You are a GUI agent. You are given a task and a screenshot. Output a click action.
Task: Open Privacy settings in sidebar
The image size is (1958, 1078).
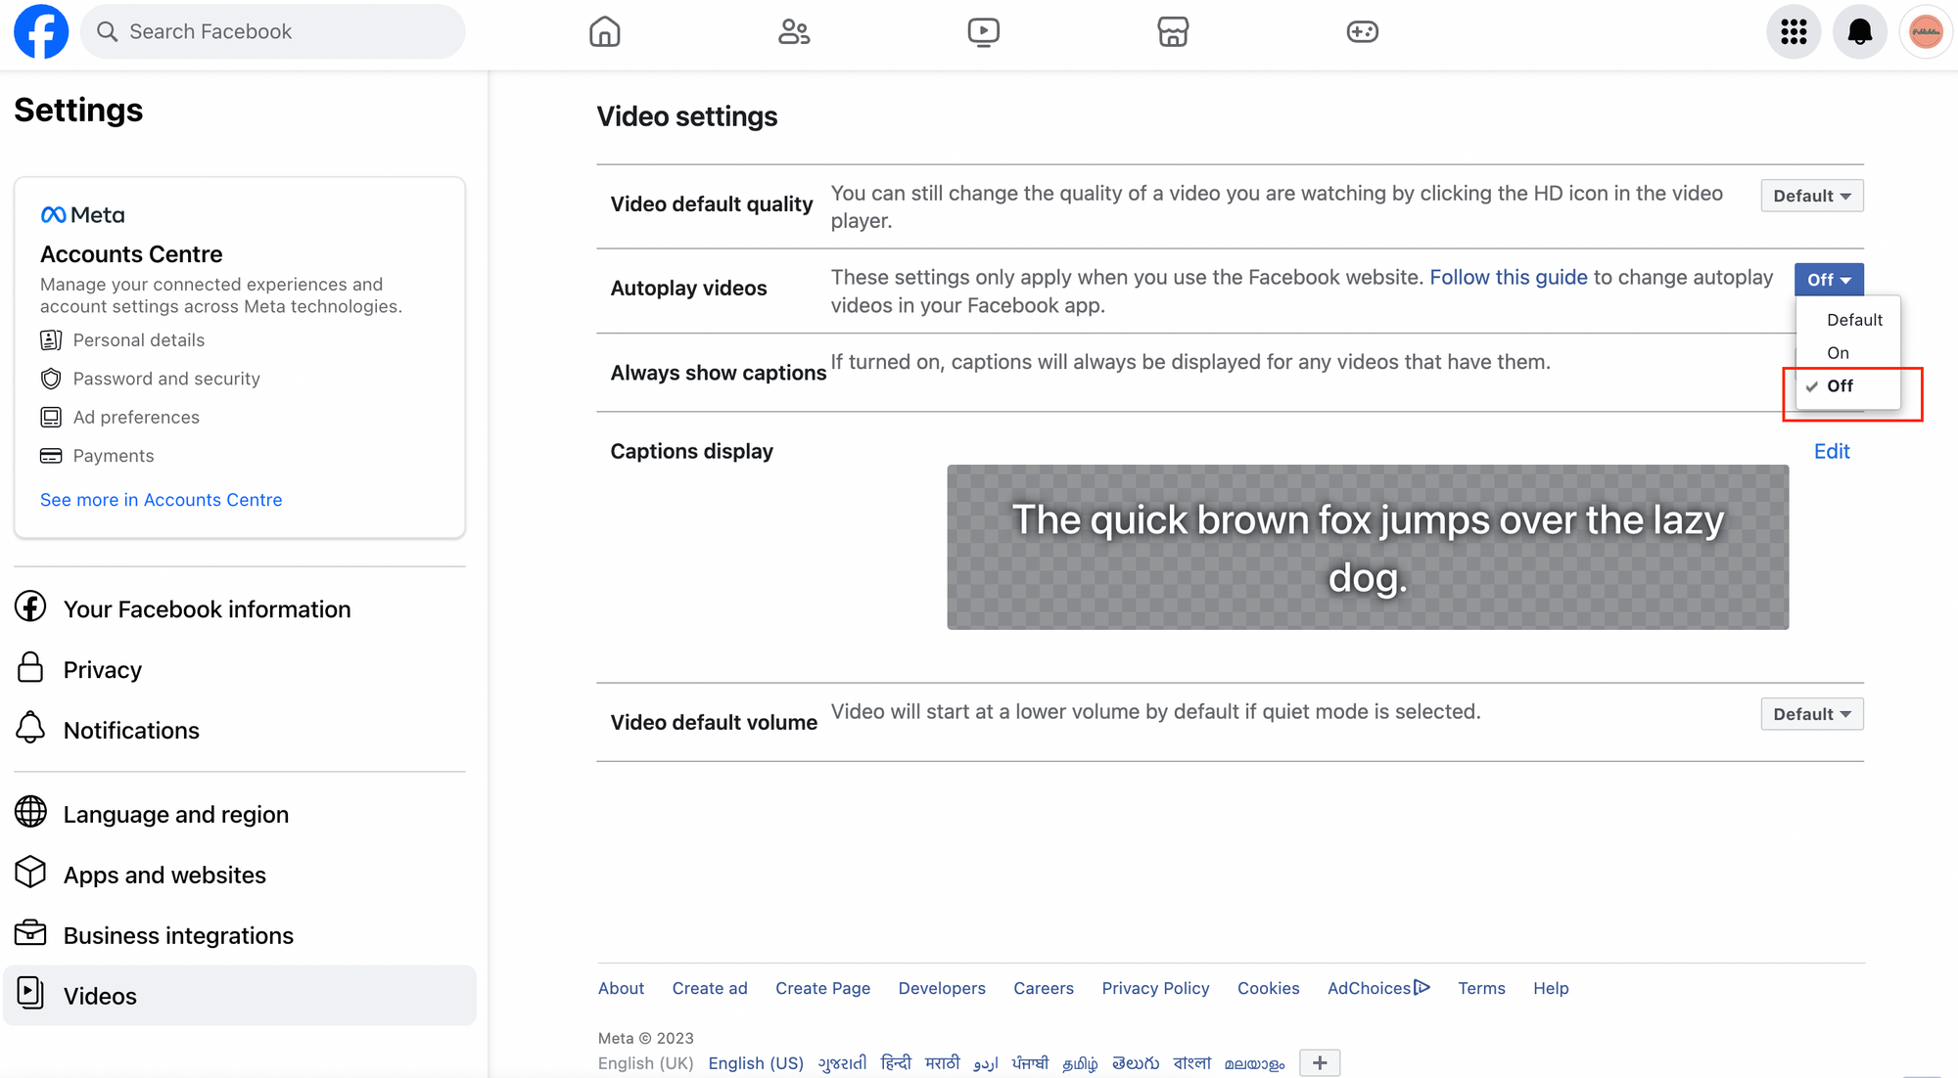click(x=102, y=670)
